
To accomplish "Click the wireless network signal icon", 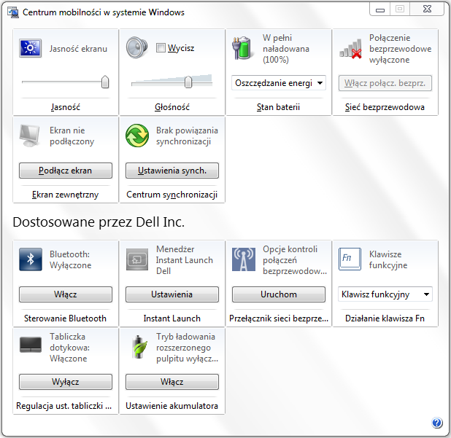I will pyautogui.click(x=350, y=48).
